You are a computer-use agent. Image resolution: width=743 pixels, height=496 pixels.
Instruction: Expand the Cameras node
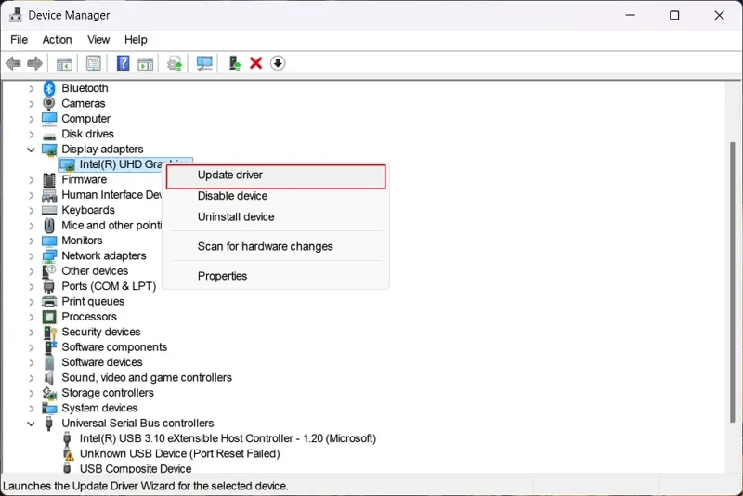pyautogui.click(x=32, y=104)
